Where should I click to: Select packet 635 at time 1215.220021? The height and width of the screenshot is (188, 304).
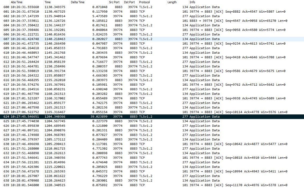[152, 167]
